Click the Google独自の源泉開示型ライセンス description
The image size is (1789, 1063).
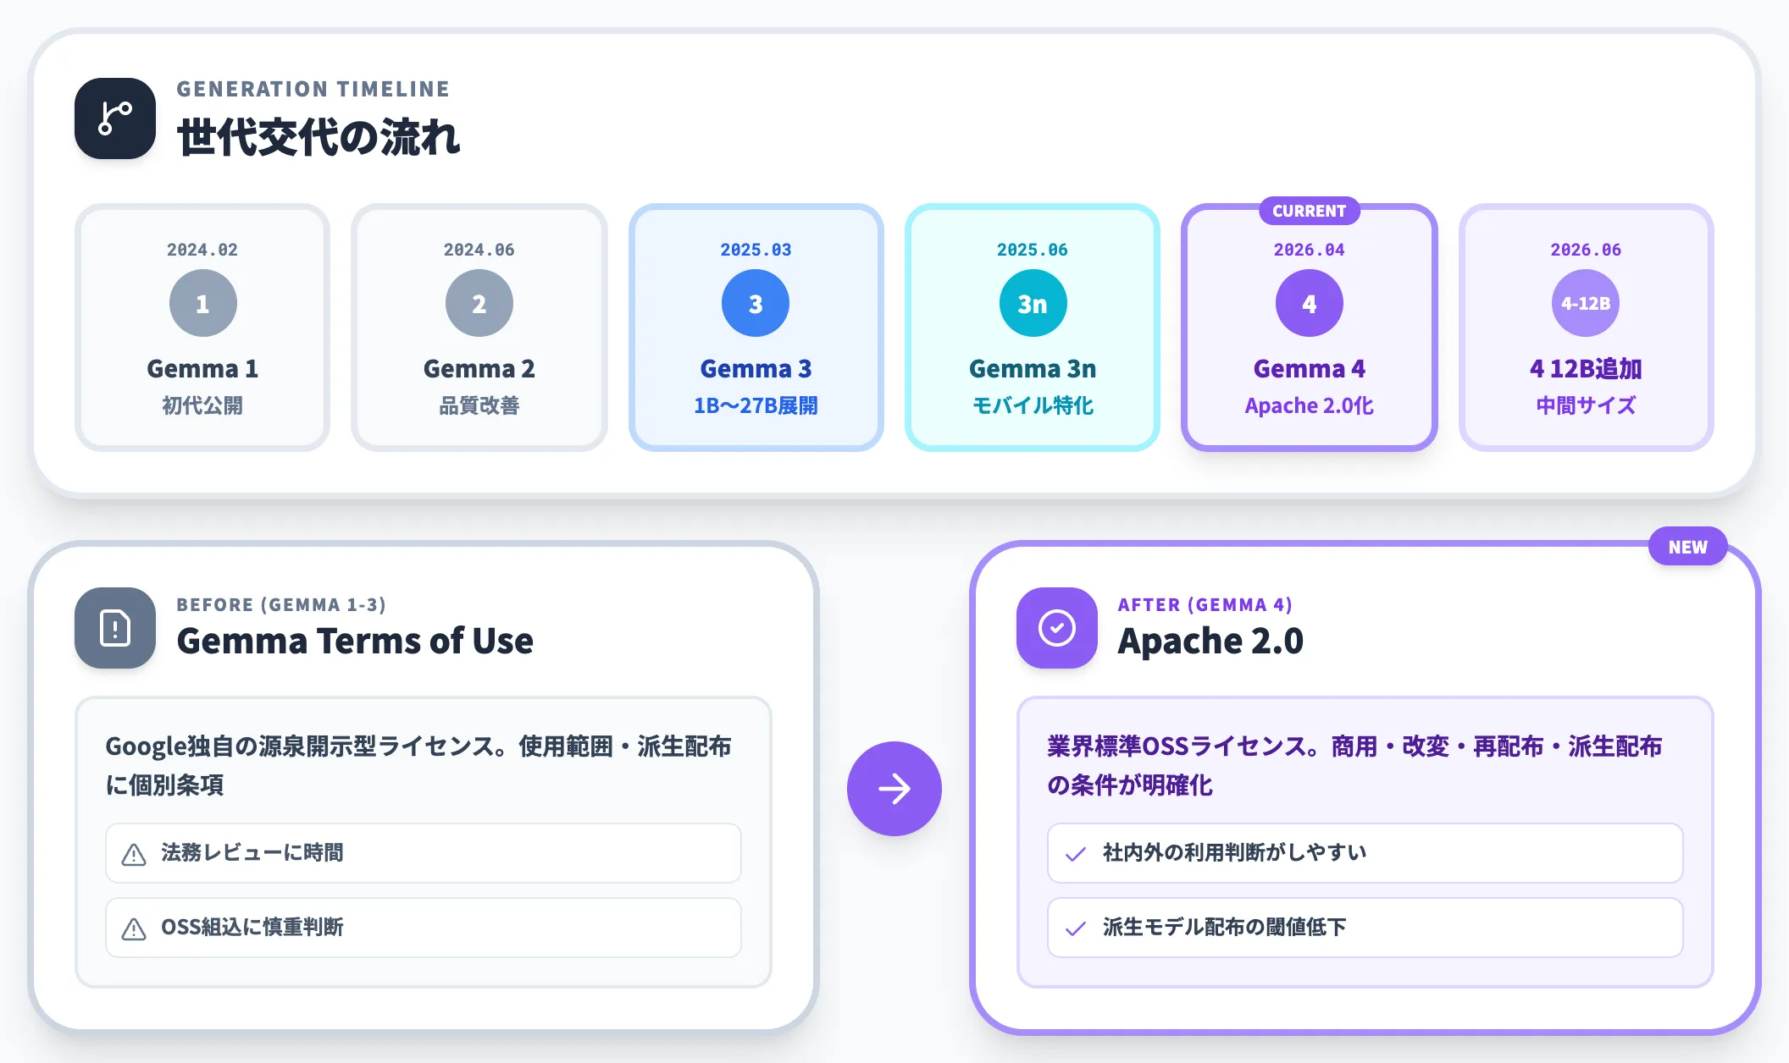pyautogui.click(x=418, y=765)
